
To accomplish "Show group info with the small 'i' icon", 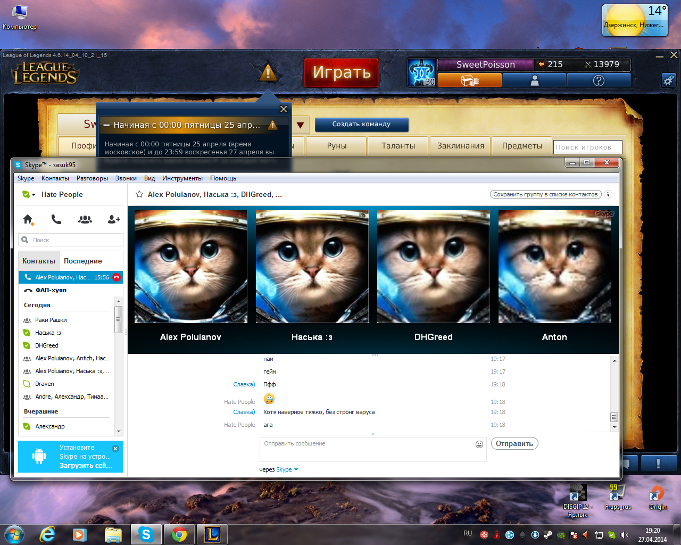I will (608, 194).
